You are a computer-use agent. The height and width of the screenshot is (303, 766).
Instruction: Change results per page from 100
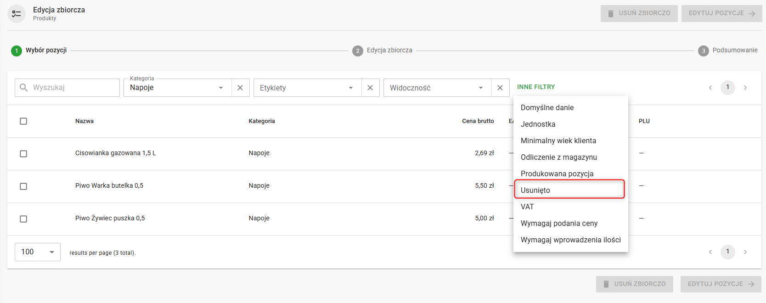tap(38, 252)
